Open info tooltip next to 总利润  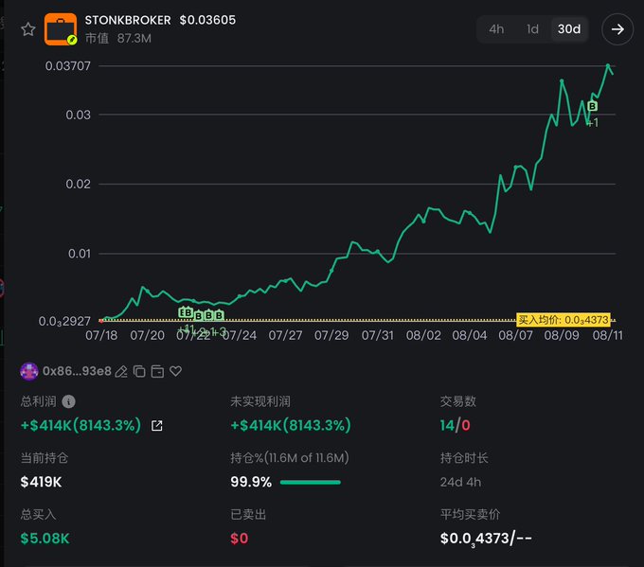tap(68, 401)
